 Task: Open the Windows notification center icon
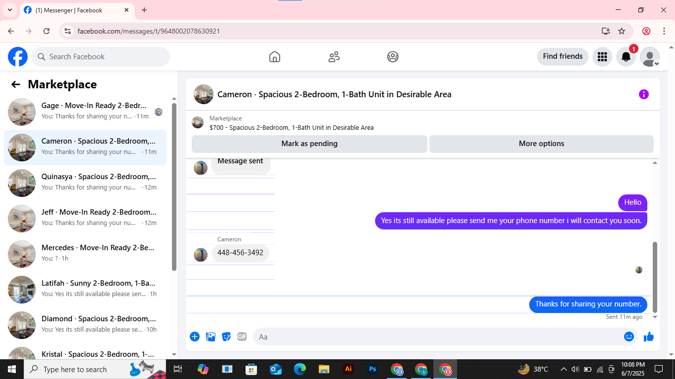[x=659, y=369]
